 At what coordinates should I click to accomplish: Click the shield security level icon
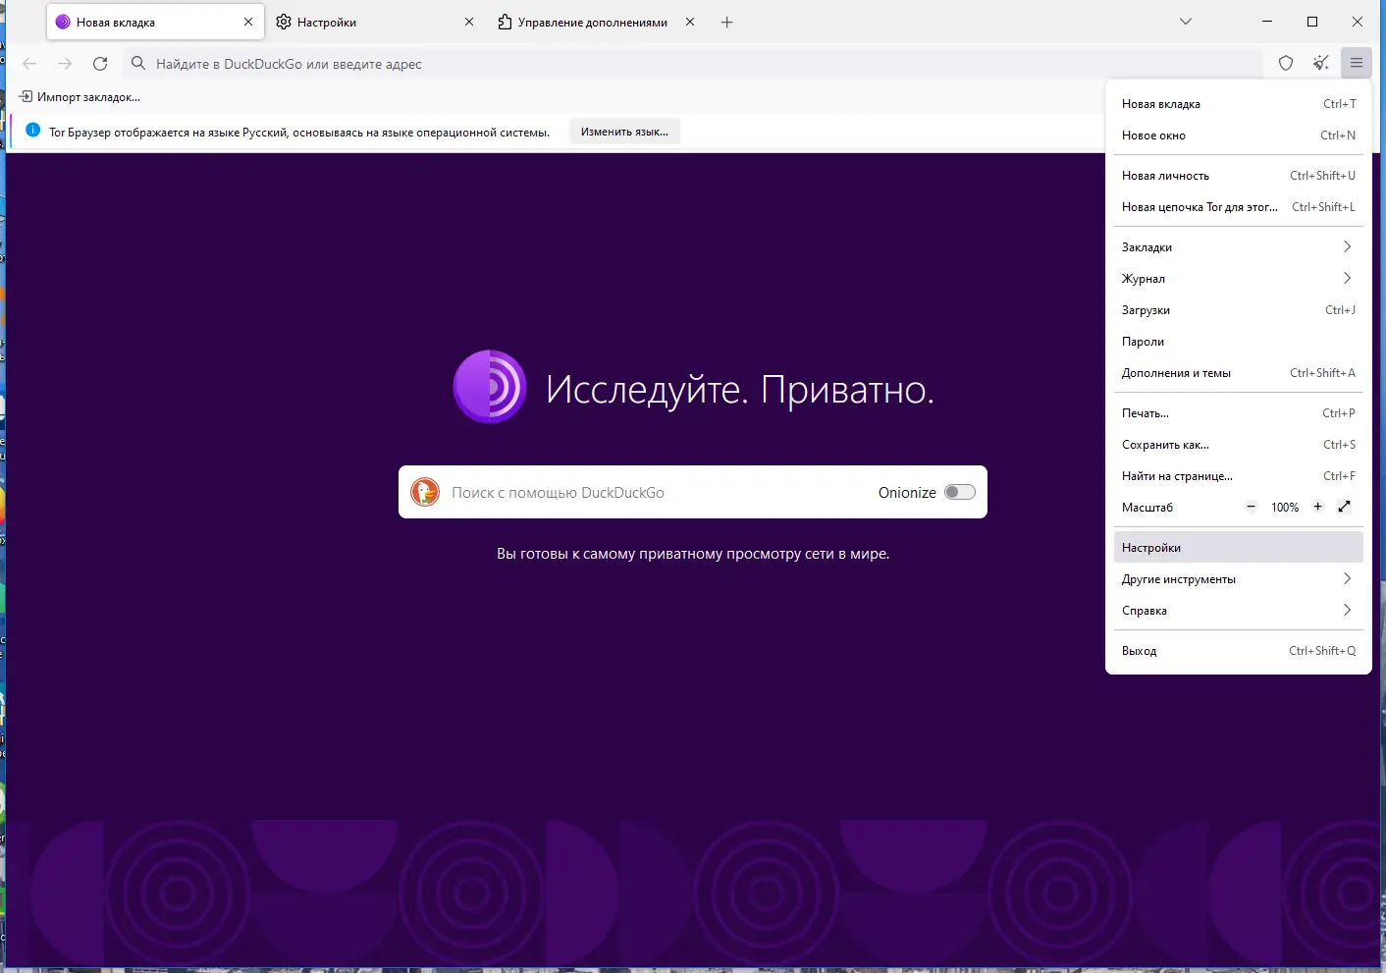pyautogui.click(x=1286, y=63)
